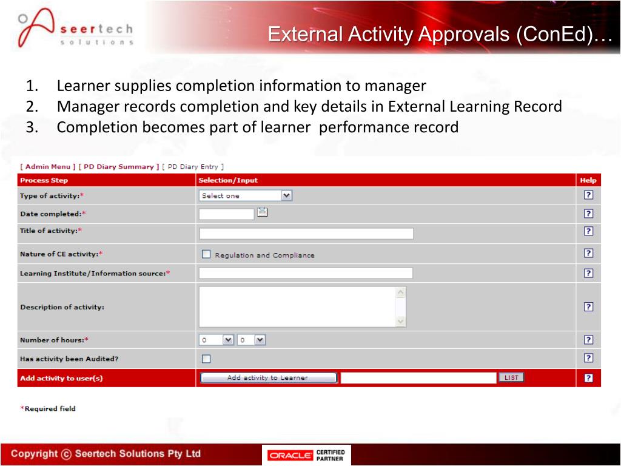Open help for Description of activity row
The width and height of the screenshot is (621, 466).
point(588,306)
